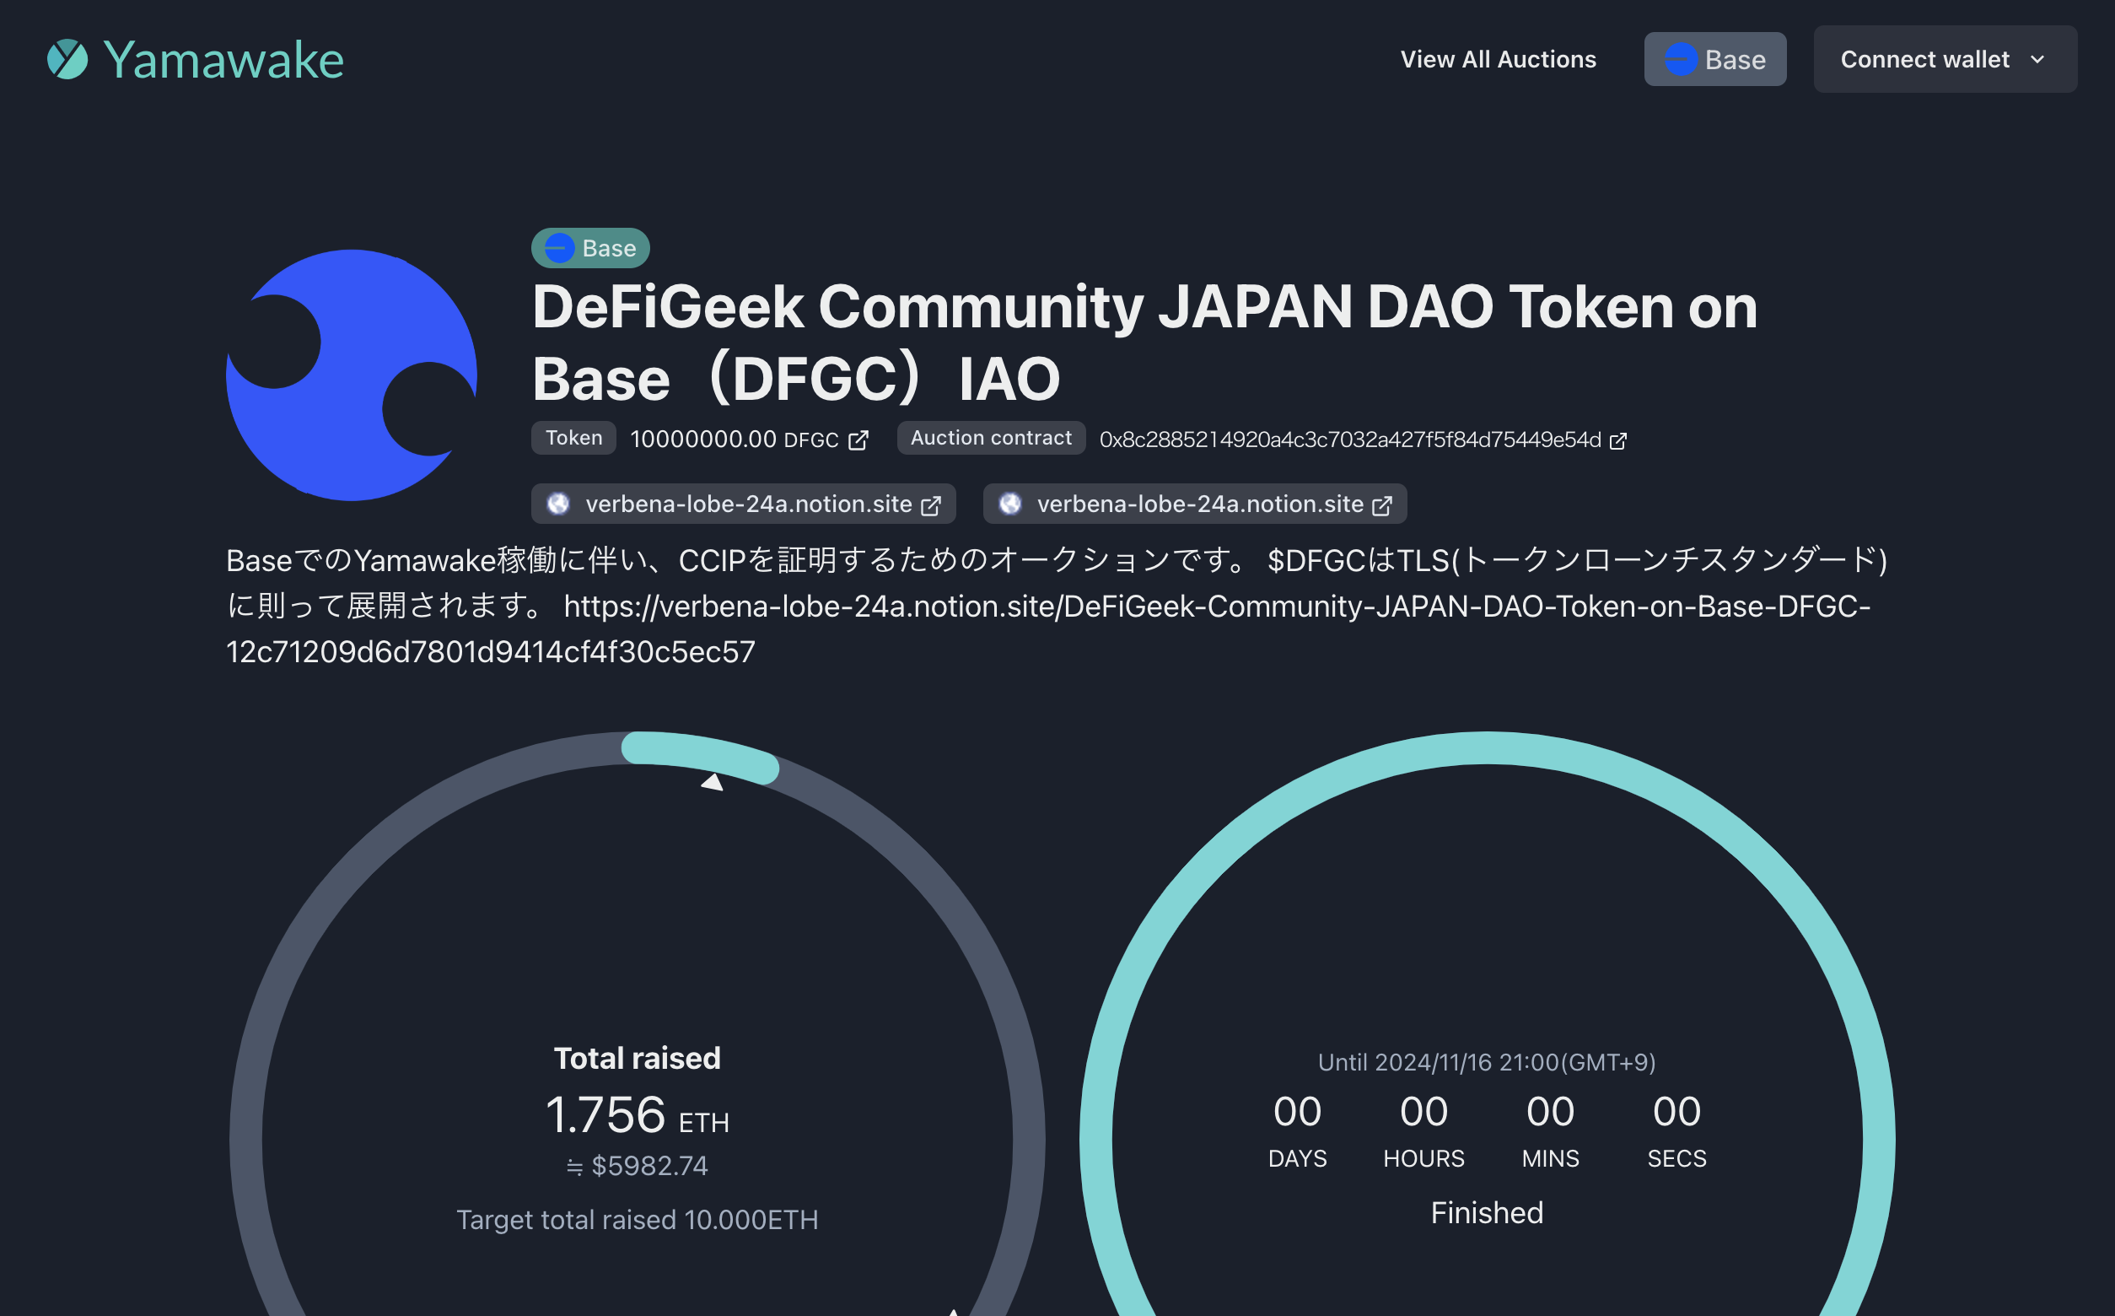Screen dimensions: 2115x1316
Task: Click the auction title heading
Action: 1144,342
